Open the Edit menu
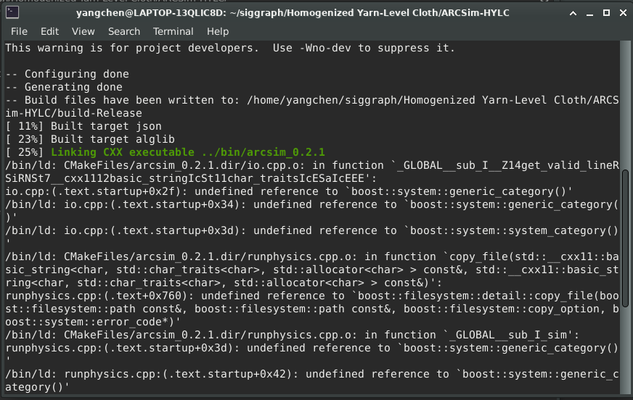 49,31
